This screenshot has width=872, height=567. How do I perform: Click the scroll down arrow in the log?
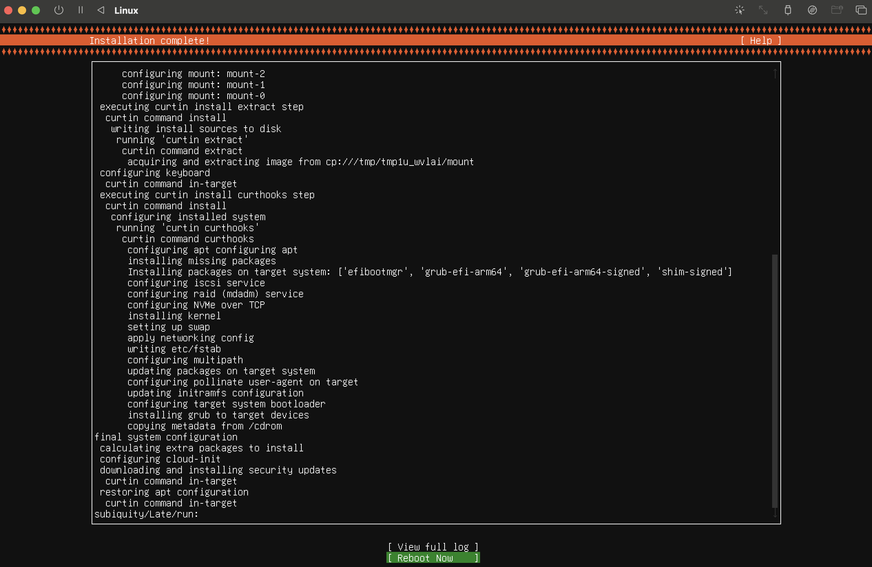pos(775,513)
